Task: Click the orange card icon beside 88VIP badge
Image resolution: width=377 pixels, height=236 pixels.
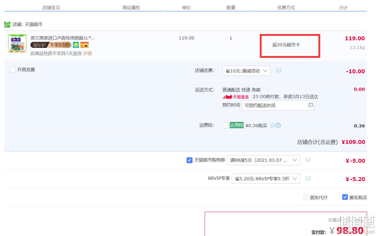Action: [x=84, y=45]
